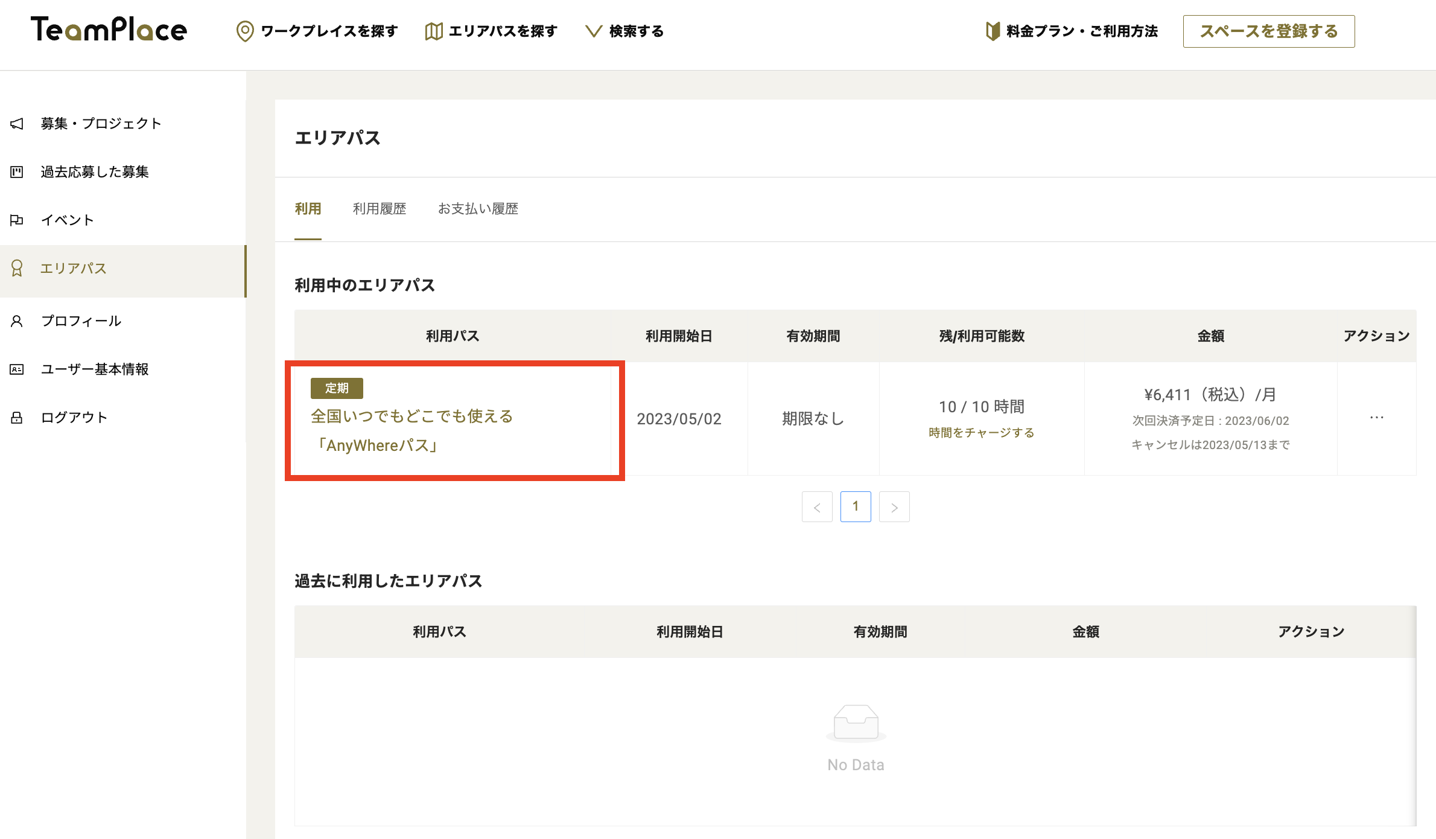Click the flag icon beside イベント
The image size is (1436, 839).
tap(17, 220)
